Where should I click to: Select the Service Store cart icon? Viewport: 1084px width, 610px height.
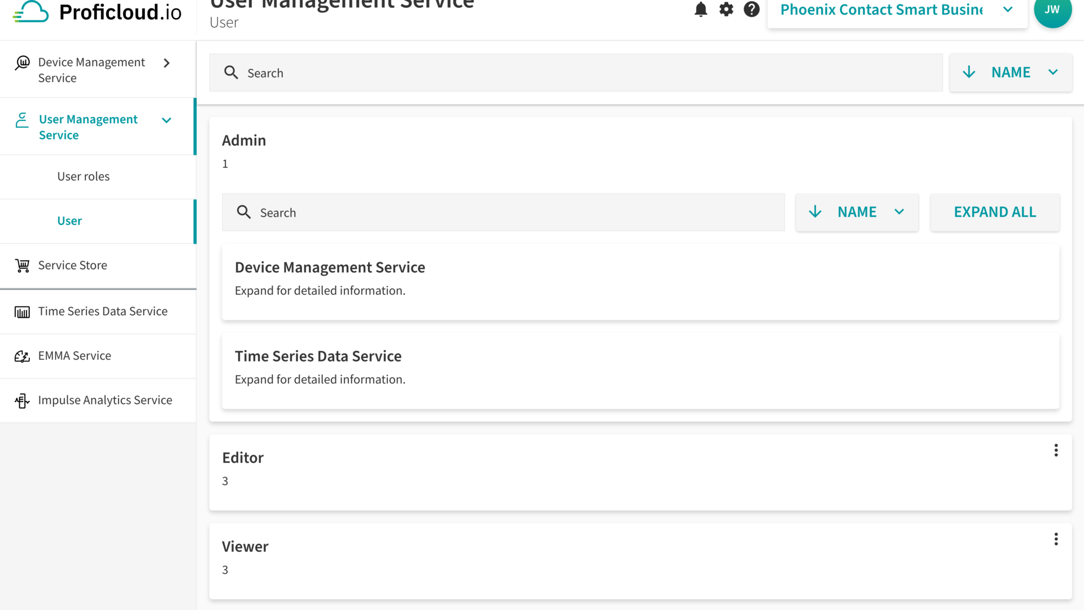coord(23,265)
